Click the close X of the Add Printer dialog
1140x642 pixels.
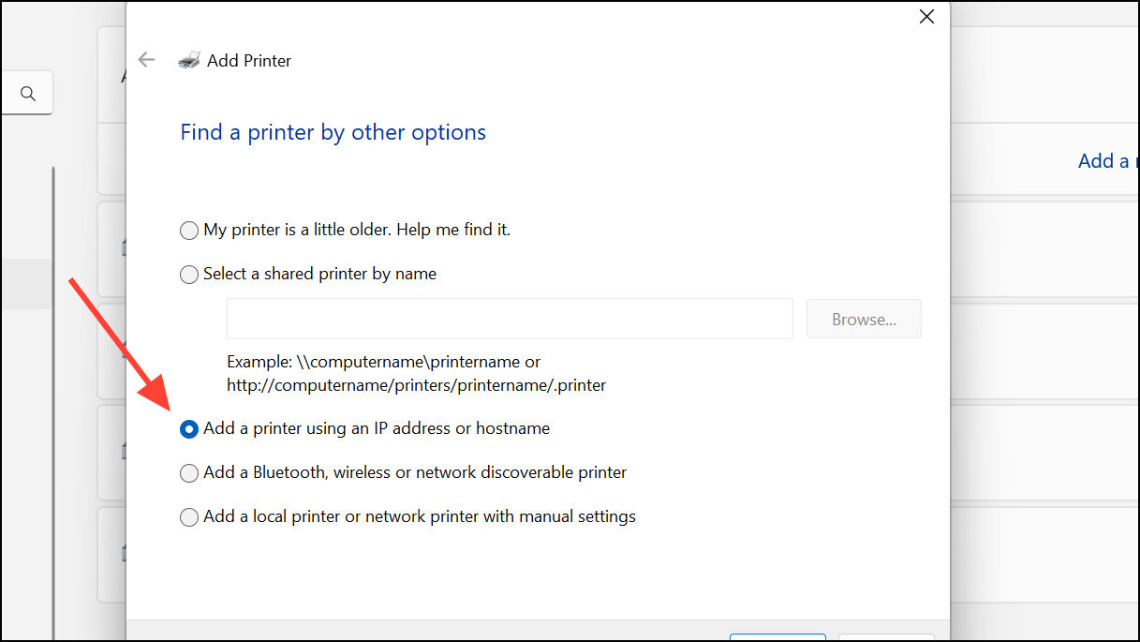[926, 16]
